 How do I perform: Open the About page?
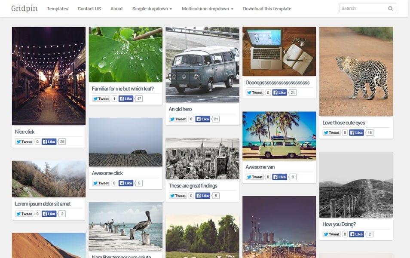(116, 8)
